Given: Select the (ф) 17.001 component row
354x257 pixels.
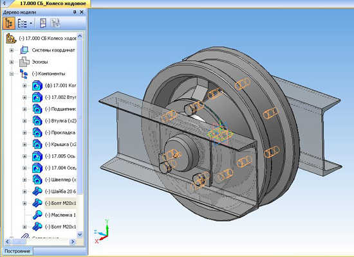Looking at the screenshot, I should click(x=61, y=85).
